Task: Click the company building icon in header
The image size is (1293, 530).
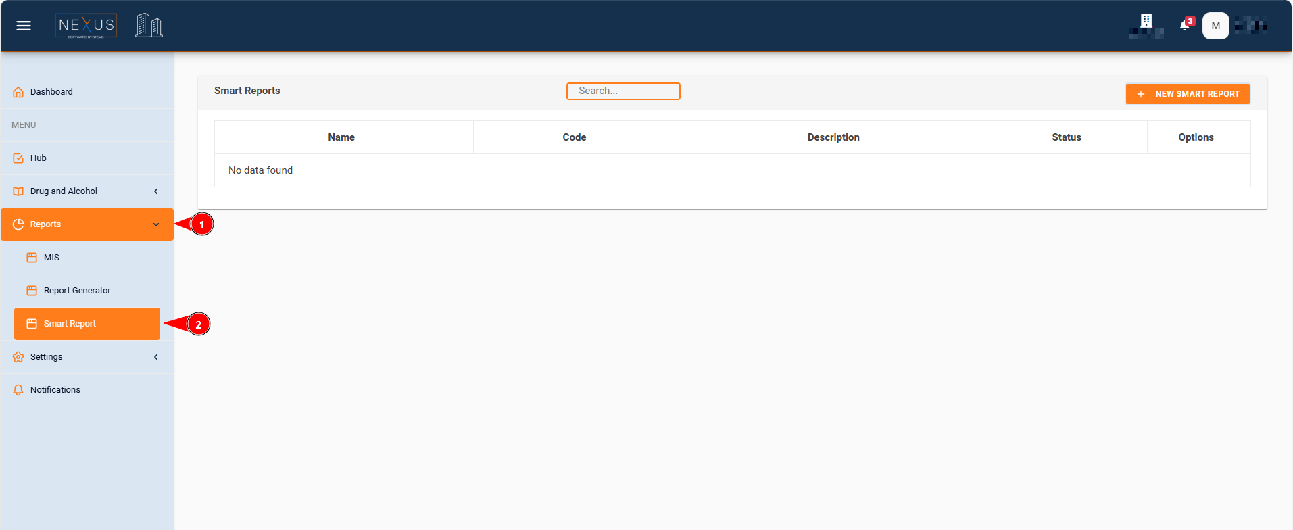Action: pyautogui.click(x=1146, y=22)
